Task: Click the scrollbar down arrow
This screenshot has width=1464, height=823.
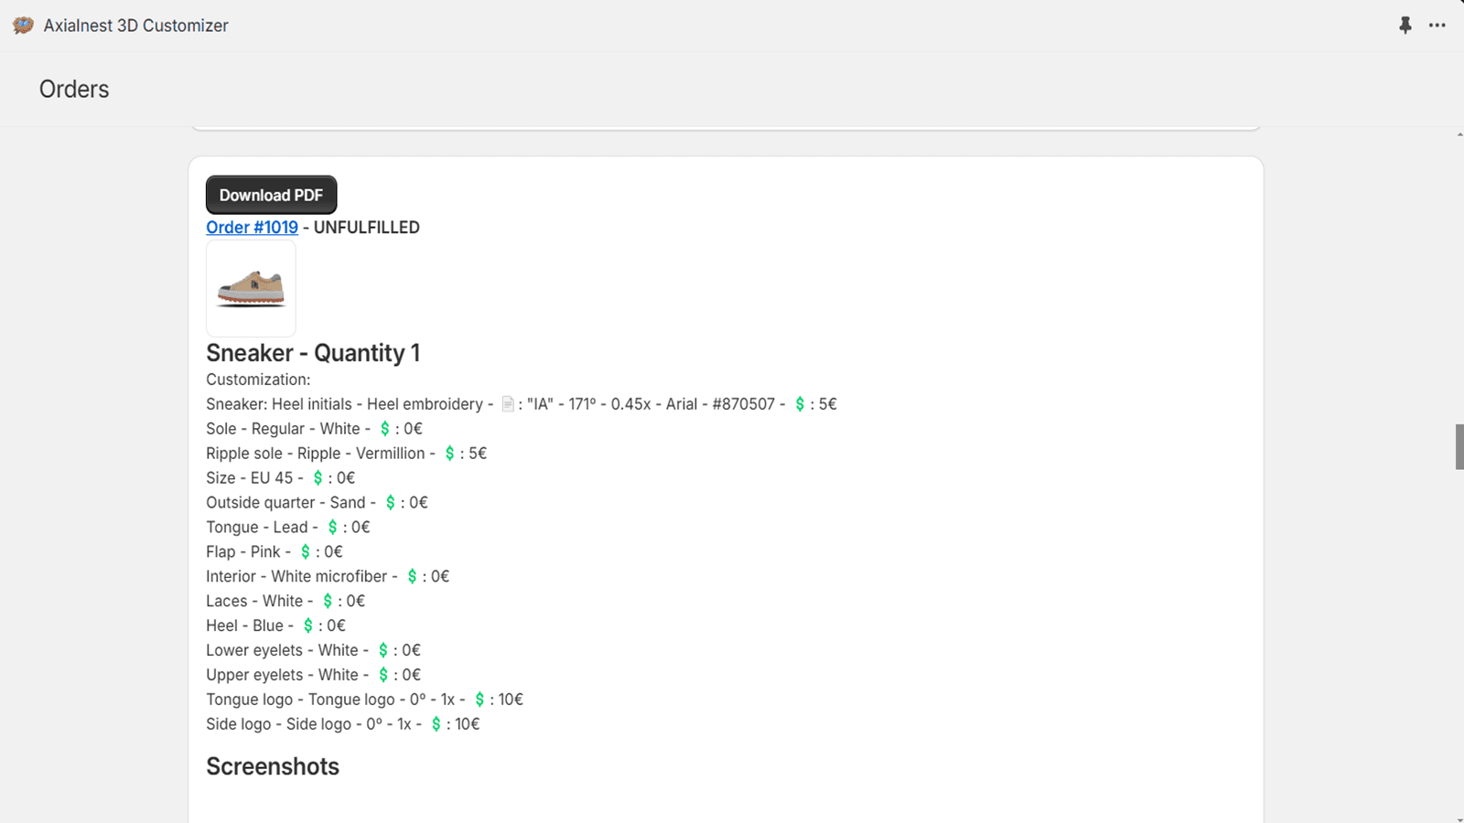Action: tap(1459, 818)
